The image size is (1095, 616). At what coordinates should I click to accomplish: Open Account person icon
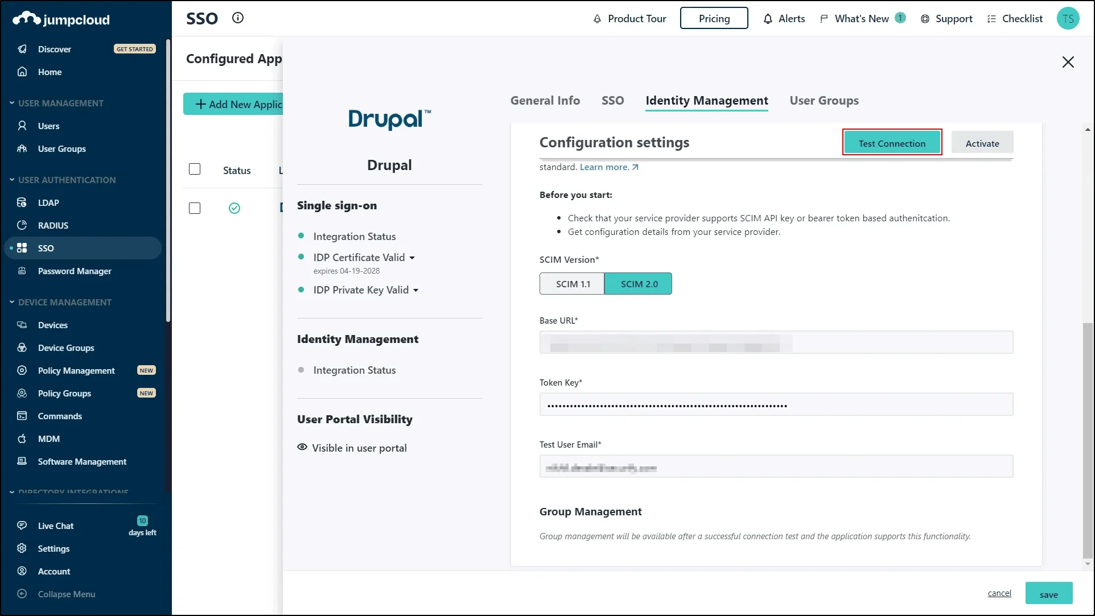pos(22,571)
